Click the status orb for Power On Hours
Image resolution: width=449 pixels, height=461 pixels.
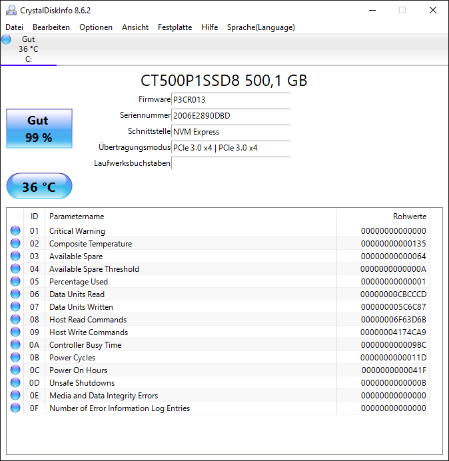pos(15,370)
